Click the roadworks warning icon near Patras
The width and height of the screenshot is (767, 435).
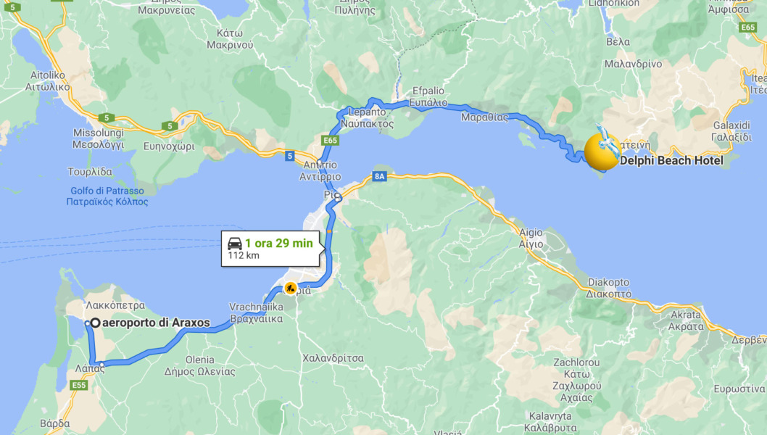click(x=291, y=288)
